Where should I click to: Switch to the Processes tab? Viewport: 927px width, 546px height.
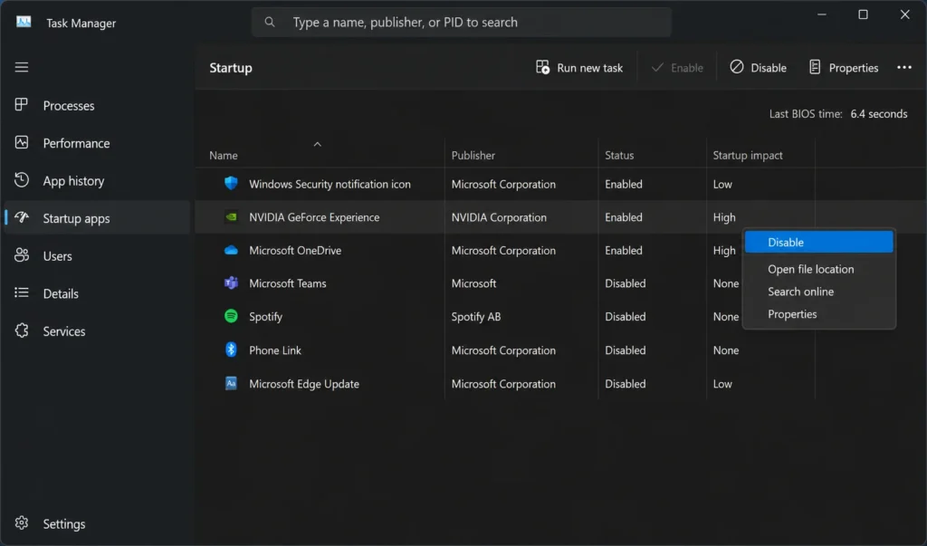(98, 105)
